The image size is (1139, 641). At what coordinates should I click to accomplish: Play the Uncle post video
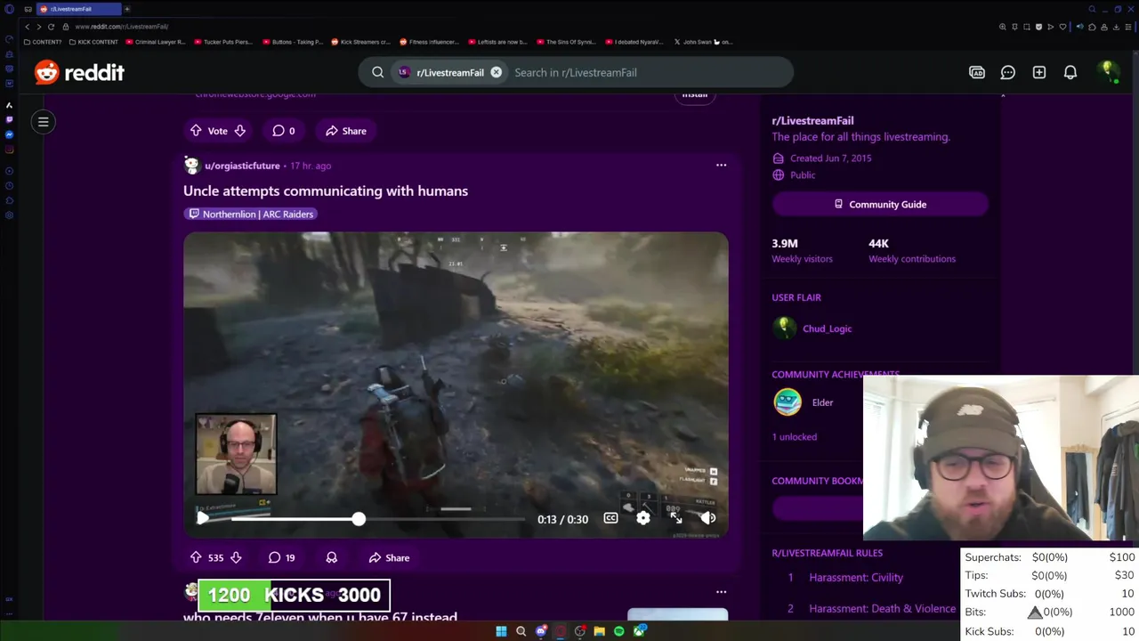click(202, 518)
